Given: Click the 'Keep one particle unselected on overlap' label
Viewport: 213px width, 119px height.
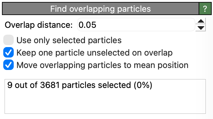Looking at the screenshot, I should click(x=94, y=53).
